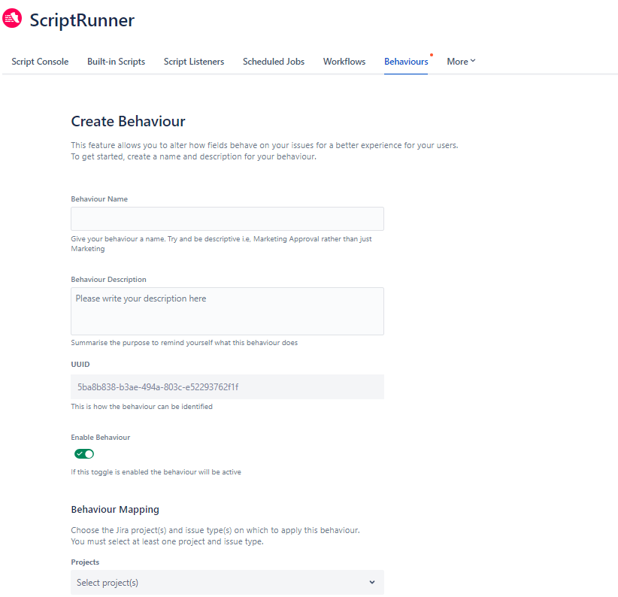The image size is (618, 597).
Task: Go to Scheduled Jobs tab
Action: pos(274,62)
